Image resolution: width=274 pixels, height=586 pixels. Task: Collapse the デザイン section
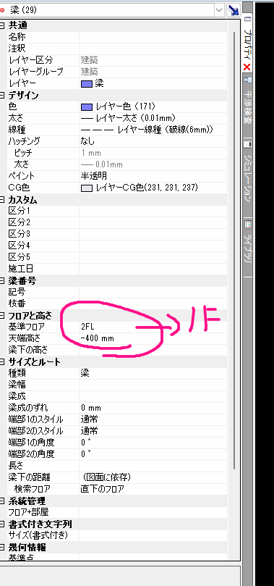click(x=3, y=96)
